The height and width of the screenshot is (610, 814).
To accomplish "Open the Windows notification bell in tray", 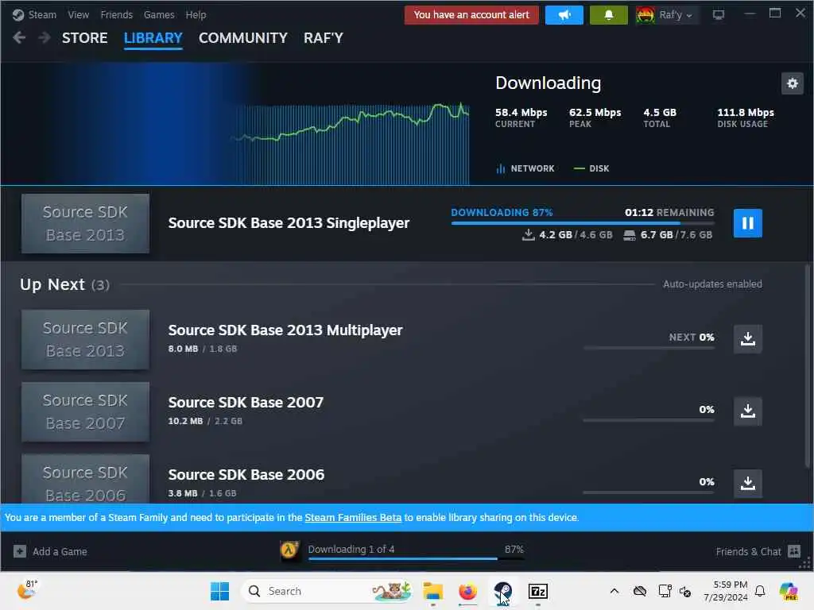I will pyautogui.click(x=760, y=591).
